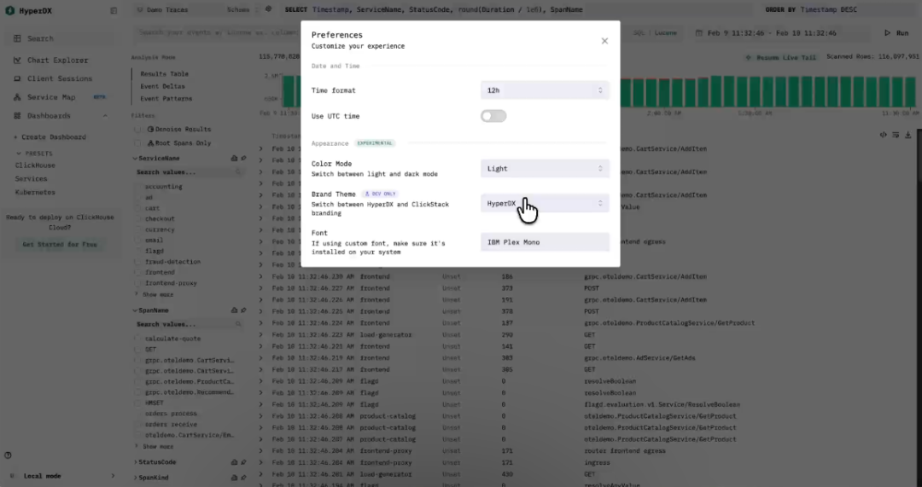
Task: Open Chart Explorer in the left navigation
Action: 58,60
